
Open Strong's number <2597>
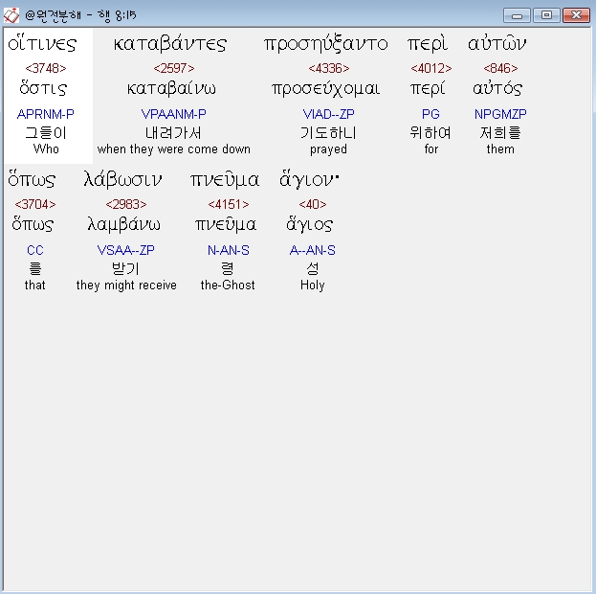[x=174, y=68]
